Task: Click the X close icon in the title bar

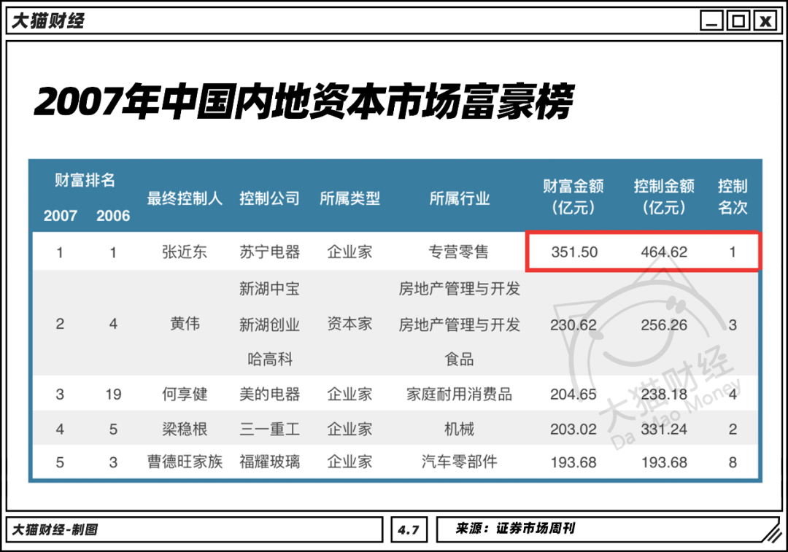Action: (765, 21)
